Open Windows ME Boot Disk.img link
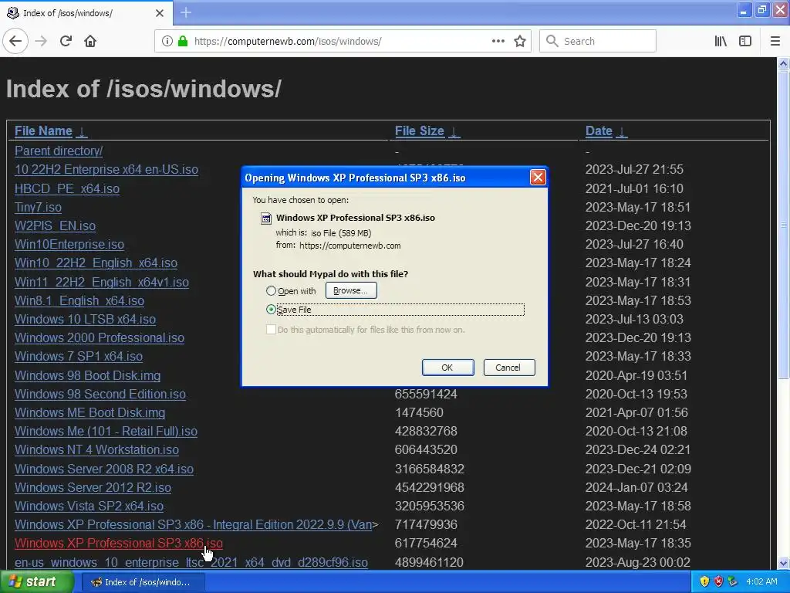Screen dimensions: 790x593 click(89, 413)
